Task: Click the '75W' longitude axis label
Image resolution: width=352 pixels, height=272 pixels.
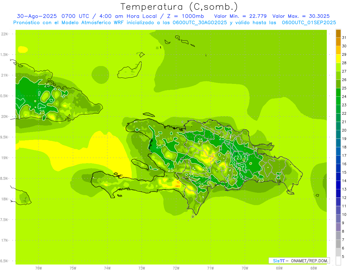Action: [x=73, y=268]
